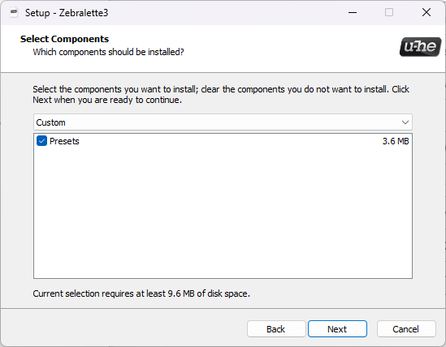The height and width of the screenshot is (347, 446).
Task: Click the 'Which components should be installed?' subtitle
Action: (108, 52)
